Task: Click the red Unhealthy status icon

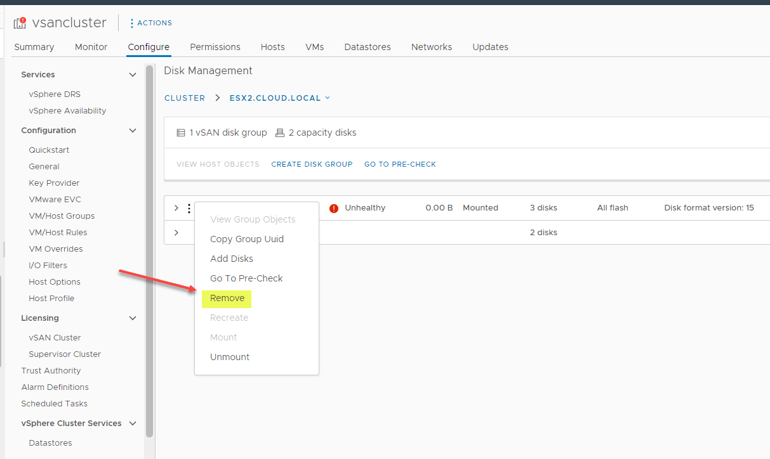Action: pos(334,208)
